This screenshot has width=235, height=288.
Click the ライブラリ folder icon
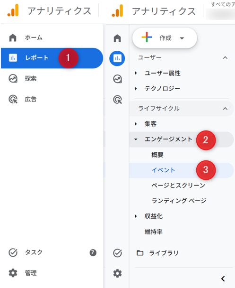click(140, 253)
